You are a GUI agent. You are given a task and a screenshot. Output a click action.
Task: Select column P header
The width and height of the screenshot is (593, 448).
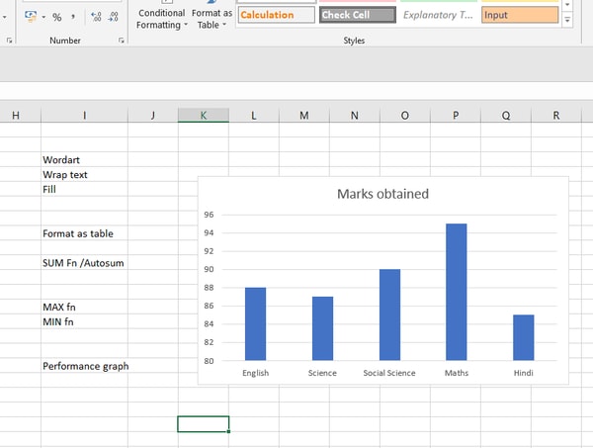click(x=456, y=116)
